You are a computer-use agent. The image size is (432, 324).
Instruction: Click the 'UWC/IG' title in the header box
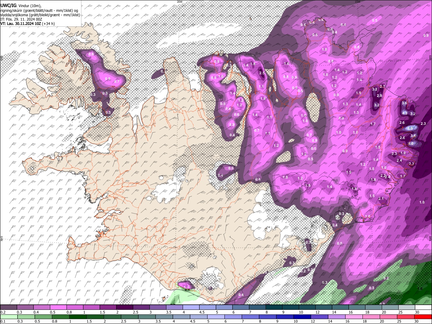click(x=8, y=5)
